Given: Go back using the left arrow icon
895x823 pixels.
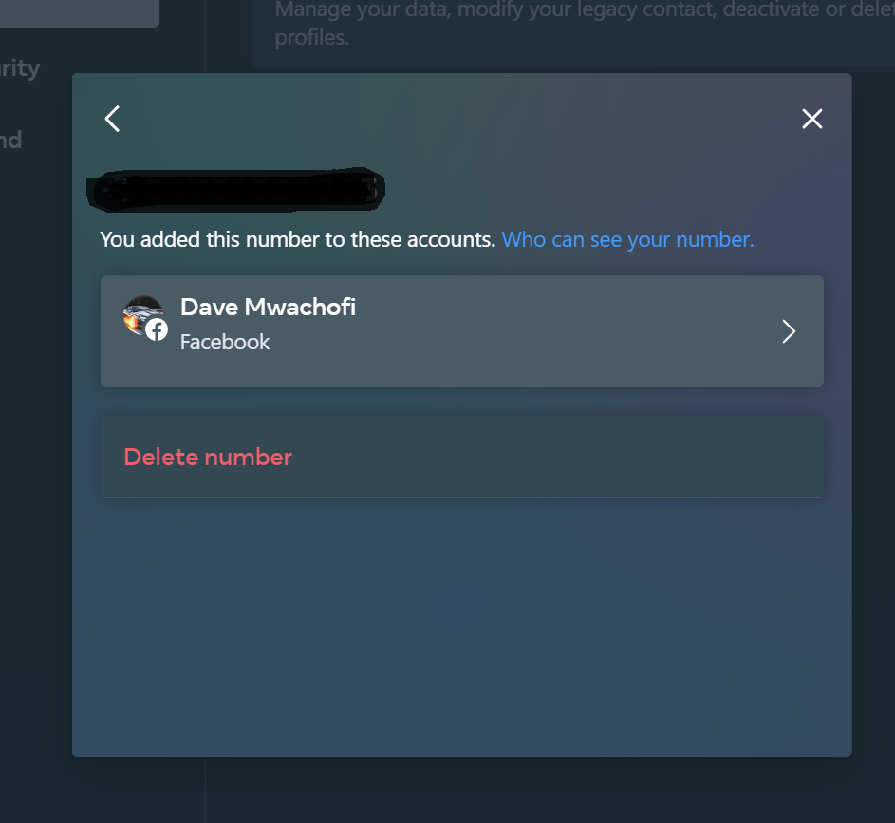Looking at the screenshot, I should [112, 119].
